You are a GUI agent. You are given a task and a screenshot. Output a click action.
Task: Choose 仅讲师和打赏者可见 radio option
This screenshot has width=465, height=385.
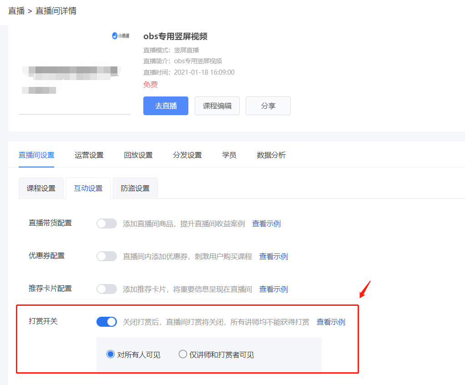217,355
